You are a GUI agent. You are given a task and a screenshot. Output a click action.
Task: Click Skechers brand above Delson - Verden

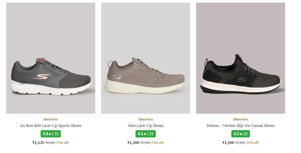point(240,119)
